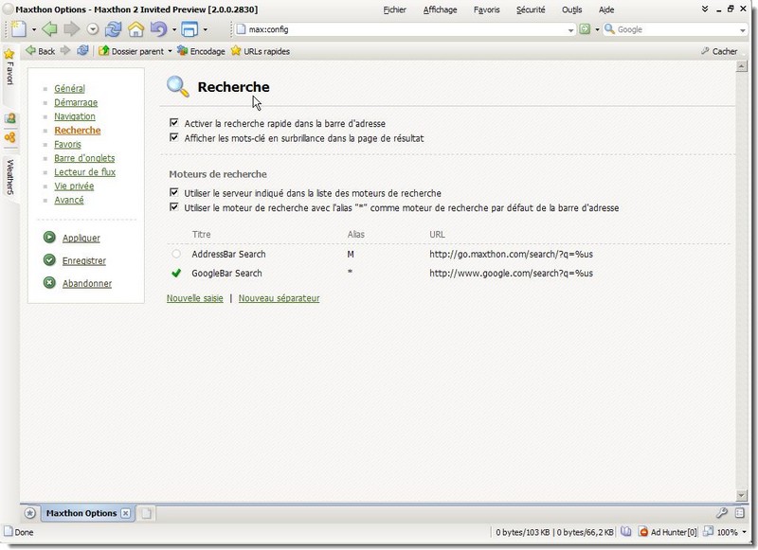Click the scrollbar up arrow
The image size is (758, 550).
(741, 66)
